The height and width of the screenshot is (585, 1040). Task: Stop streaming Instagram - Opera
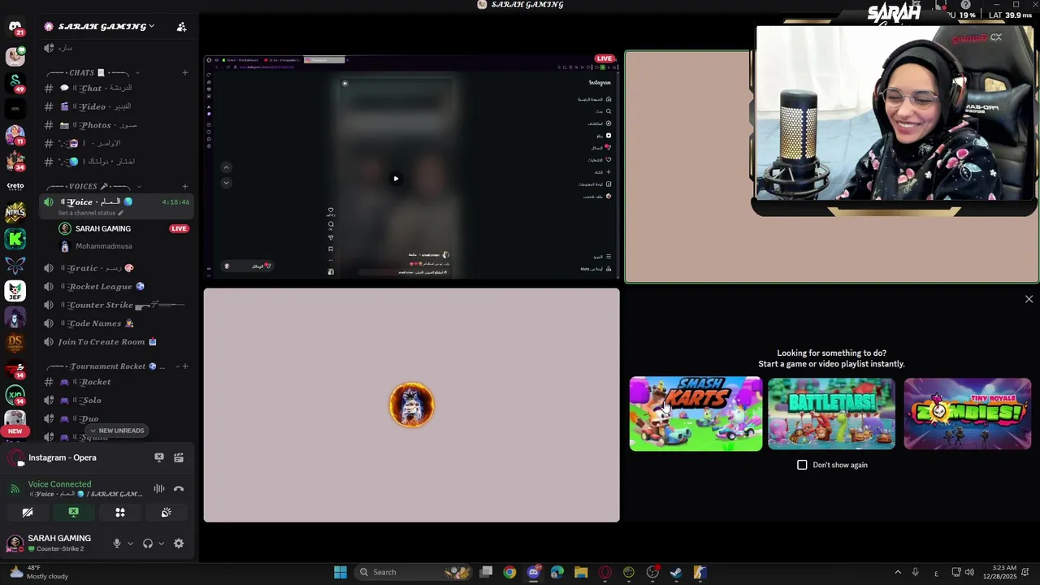(x=159, y=457)
